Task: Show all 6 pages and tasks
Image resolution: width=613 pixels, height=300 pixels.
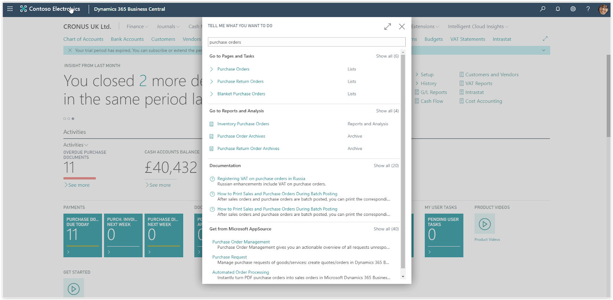Action: click(387, 56)
